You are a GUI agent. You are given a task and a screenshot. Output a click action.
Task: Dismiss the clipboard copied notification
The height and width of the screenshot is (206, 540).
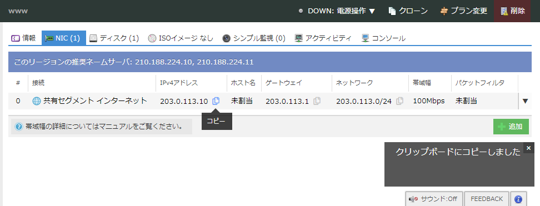point(529,148)
